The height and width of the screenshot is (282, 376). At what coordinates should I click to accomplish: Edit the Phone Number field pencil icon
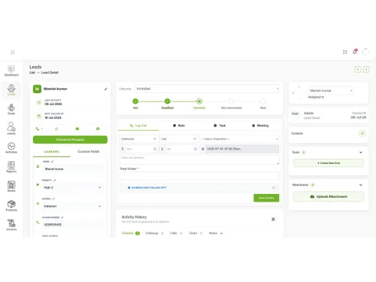[62, 217]
